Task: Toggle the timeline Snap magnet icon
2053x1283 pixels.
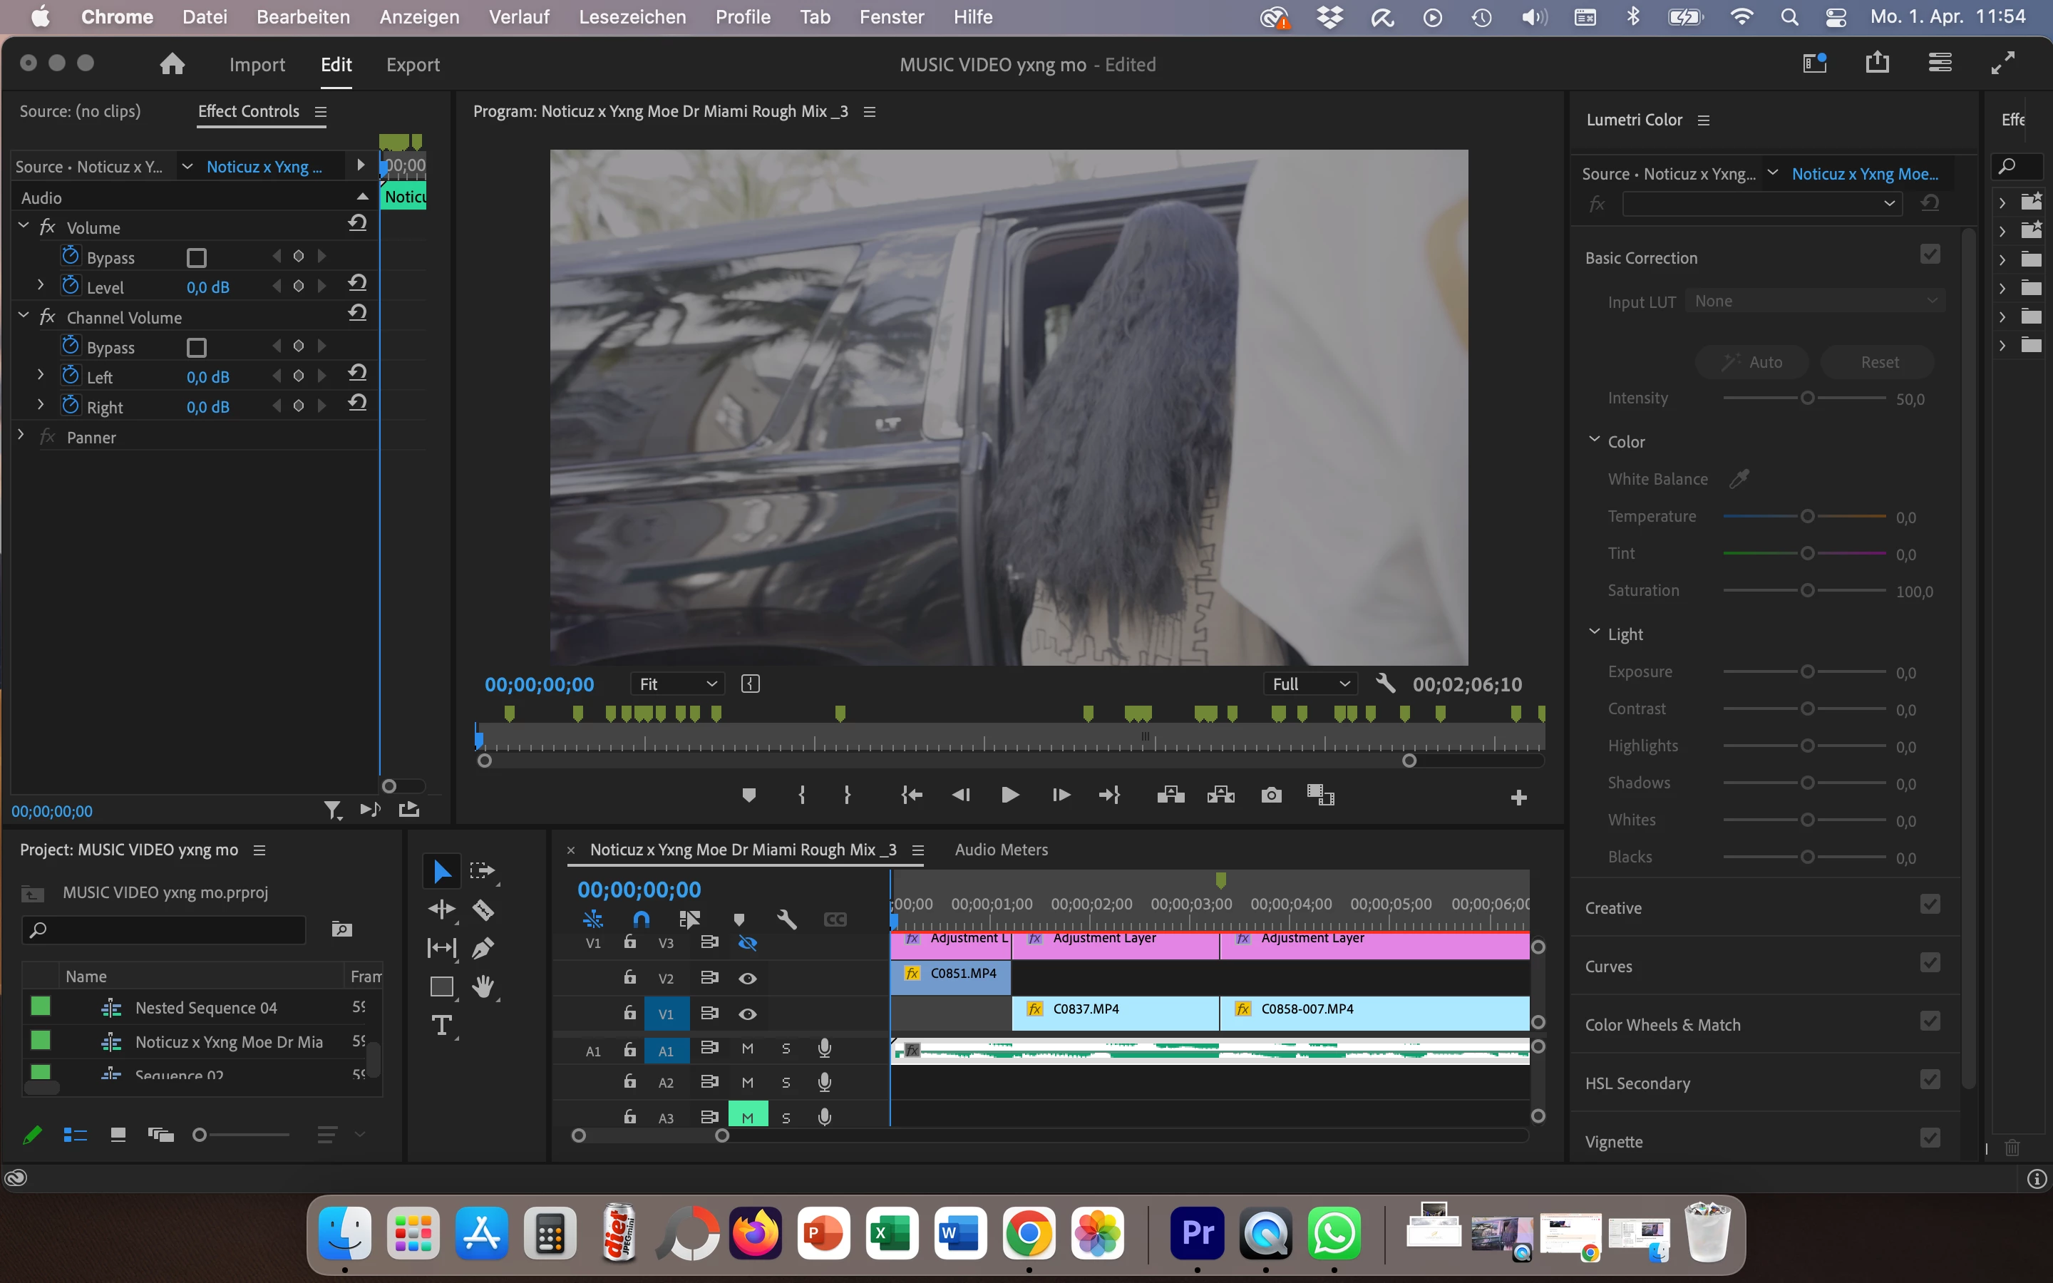Action: [x=642, y=919]
